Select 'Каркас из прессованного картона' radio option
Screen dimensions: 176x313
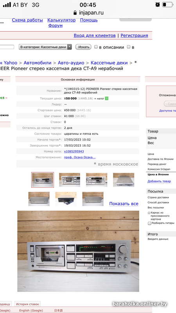149,213
